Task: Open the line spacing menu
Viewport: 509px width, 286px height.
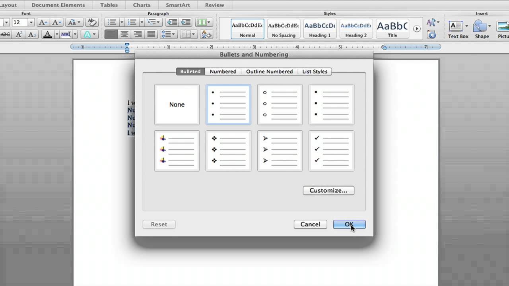Action: coord(168,35)
